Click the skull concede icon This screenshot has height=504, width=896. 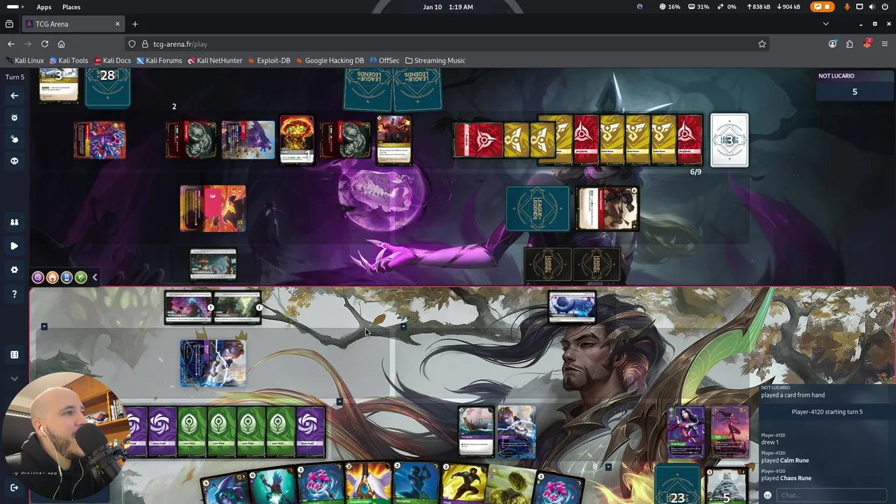(14, 161)
